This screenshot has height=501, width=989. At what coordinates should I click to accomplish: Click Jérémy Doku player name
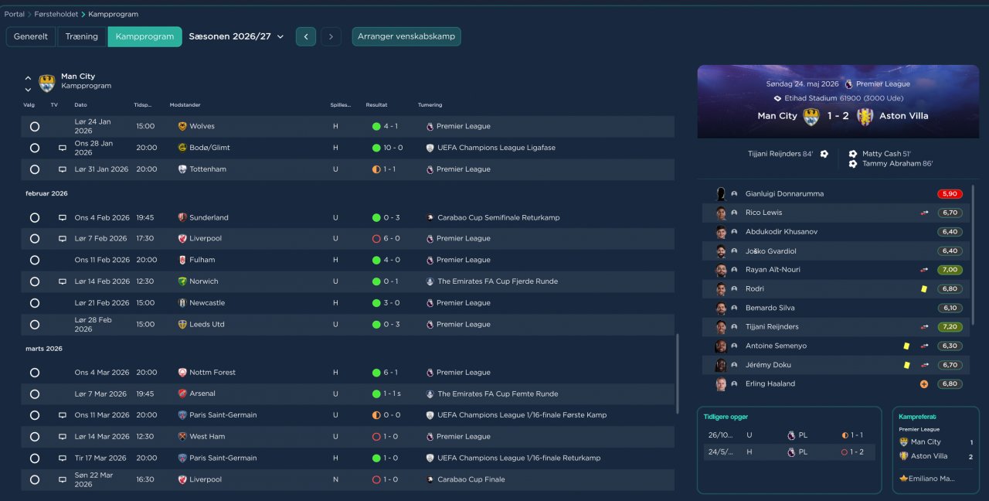(768, 365)
